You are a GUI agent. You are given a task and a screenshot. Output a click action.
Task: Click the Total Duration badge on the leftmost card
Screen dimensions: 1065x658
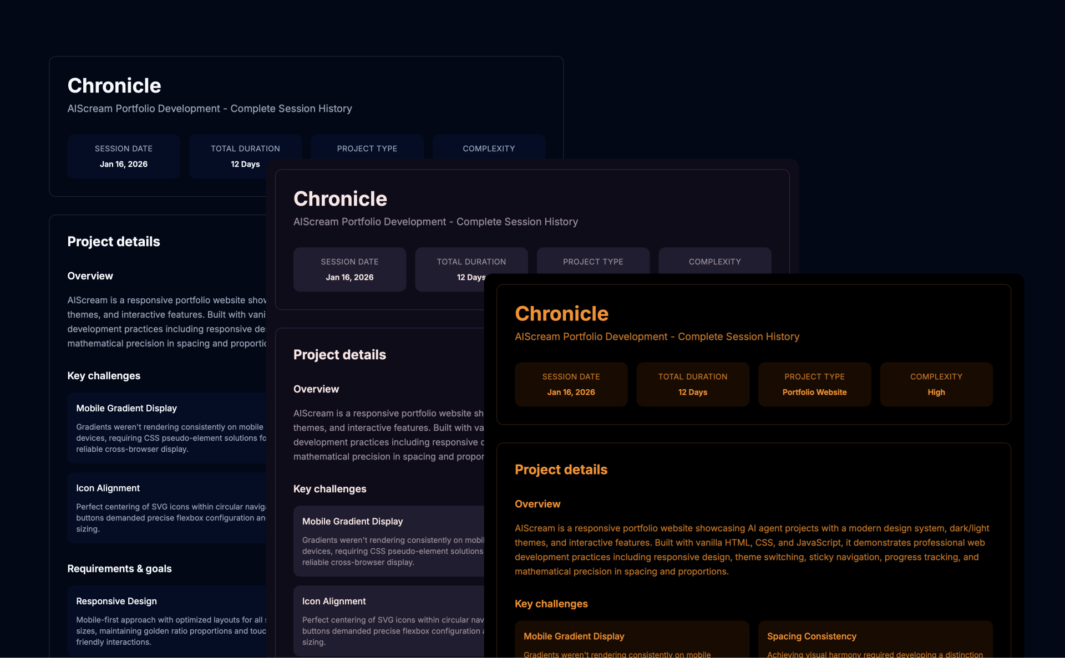245,156
